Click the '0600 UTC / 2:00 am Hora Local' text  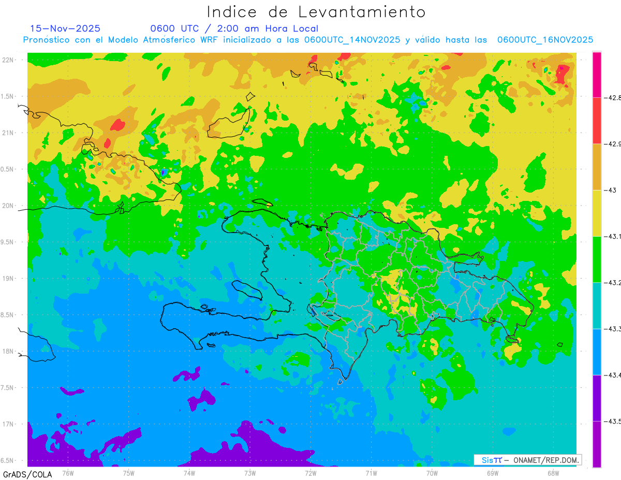(234, 28)
